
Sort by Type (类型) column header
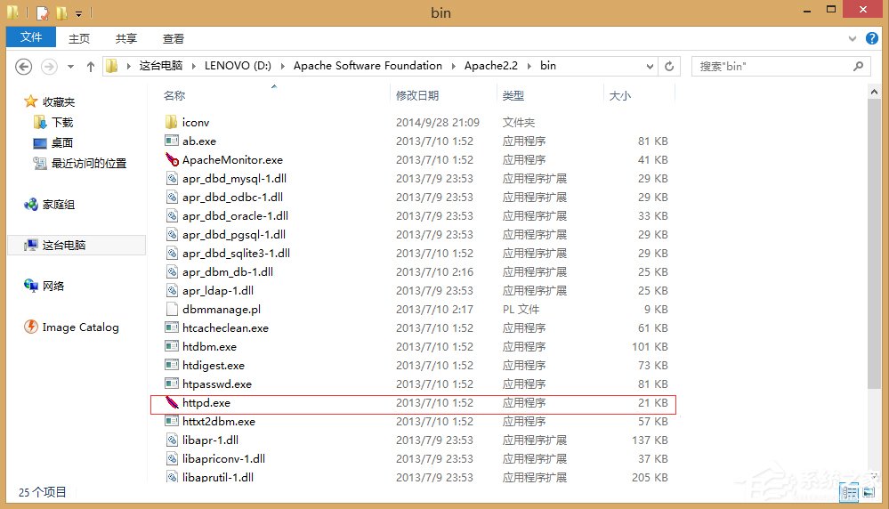point(513,96)
